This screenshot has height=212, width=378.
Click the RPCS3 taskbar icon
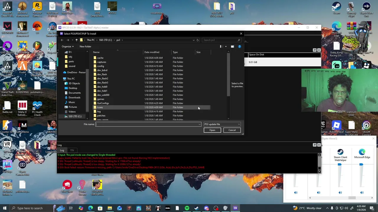(235, 208)
